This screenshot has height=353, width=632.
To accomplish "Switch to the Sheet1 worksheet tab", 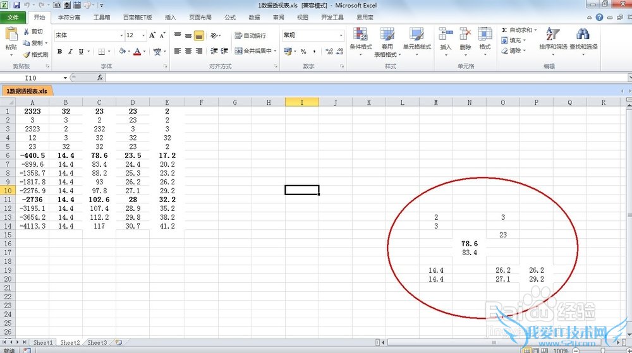I will 43,342.
